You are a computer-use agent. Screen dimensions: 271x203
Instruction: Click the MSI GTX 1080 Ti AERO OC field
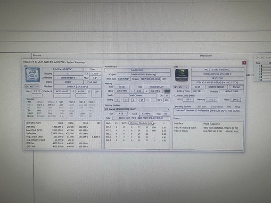(218, 69)
